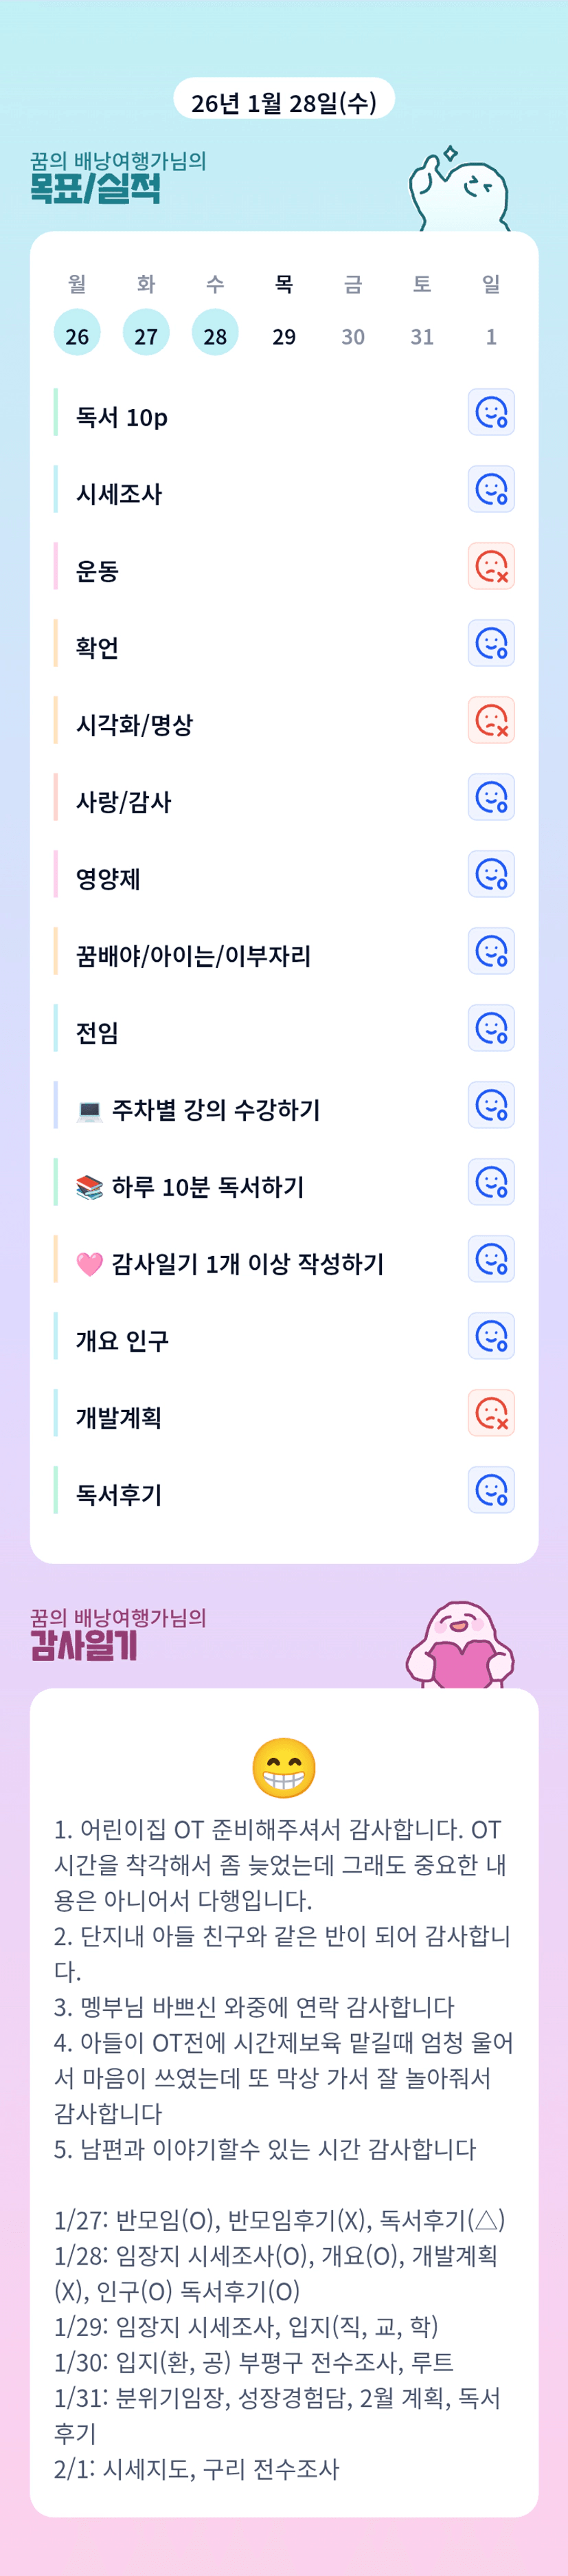Screen dimensions: 568x2576
Task: Open the 하루 10분 독서하기 goal item
Action: coord(207,1186)
